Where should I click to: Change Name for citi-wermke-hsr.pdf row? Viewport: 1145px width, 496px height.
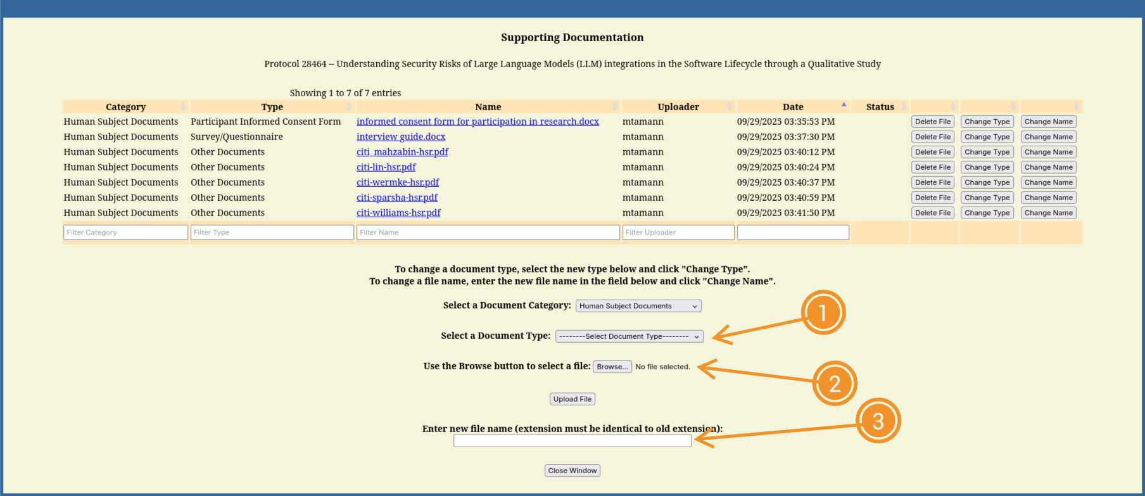click(x=1049, y=182)
